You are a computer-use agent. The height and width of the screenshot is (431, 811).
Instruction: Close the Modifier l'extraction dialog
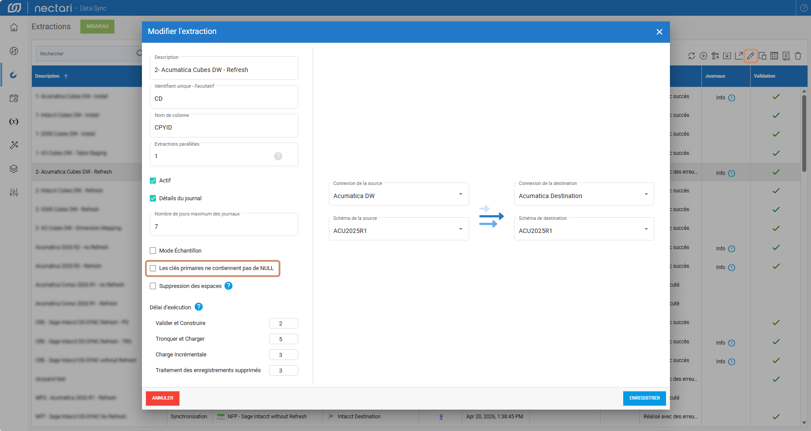[x=659, y=32]
